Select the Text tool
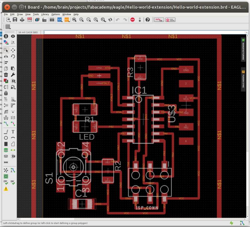This screenshot has height=227, width=250. 13,132
